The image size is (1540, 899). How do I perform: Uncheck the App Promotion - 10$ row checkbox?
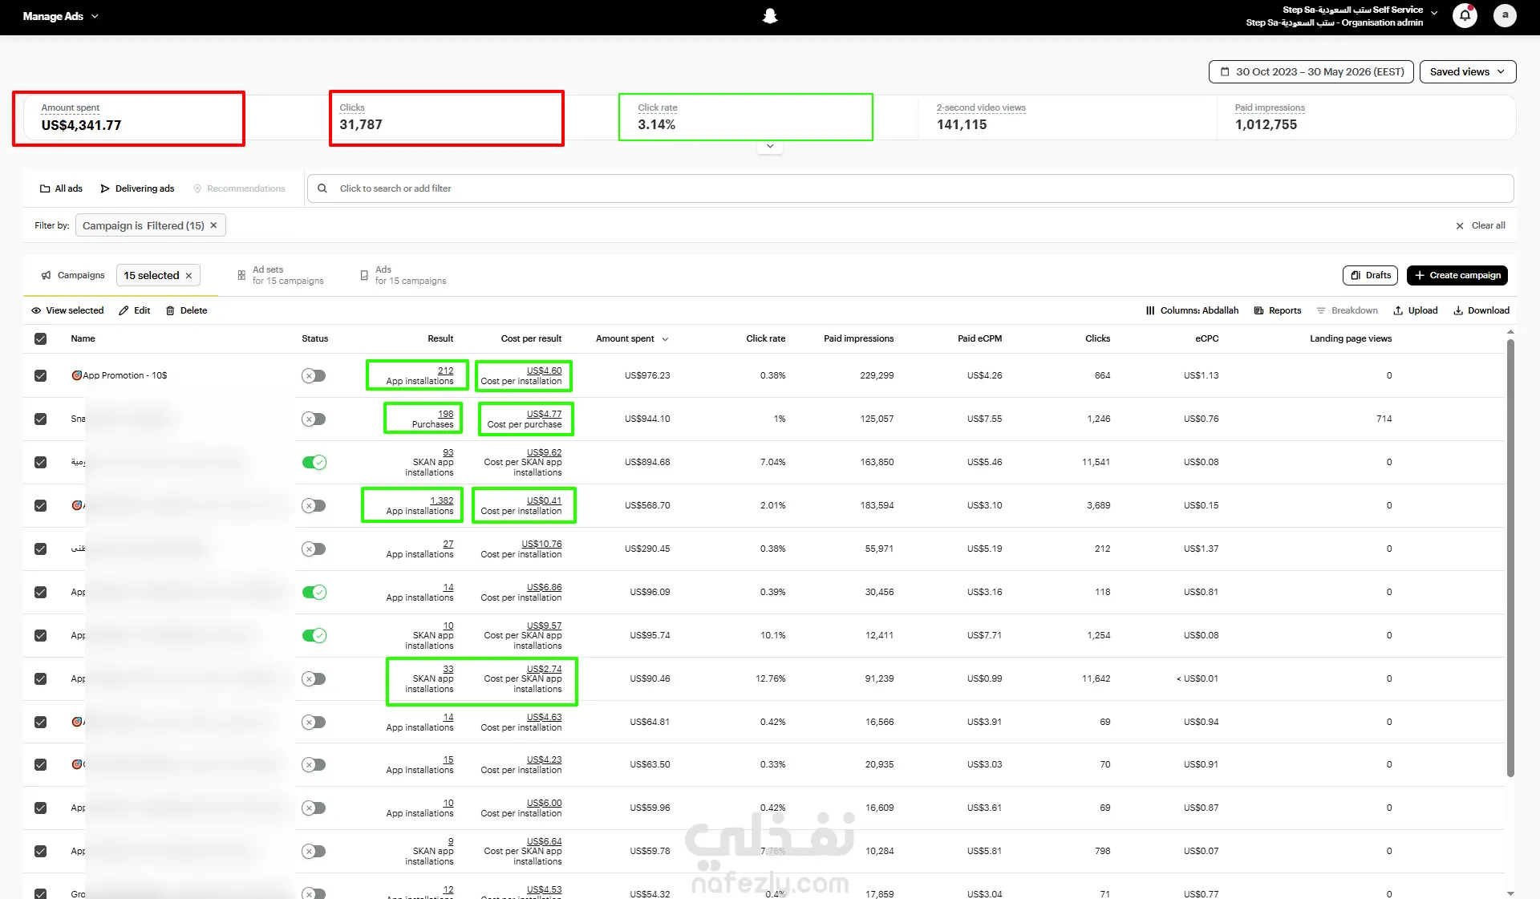coord(40,375)
